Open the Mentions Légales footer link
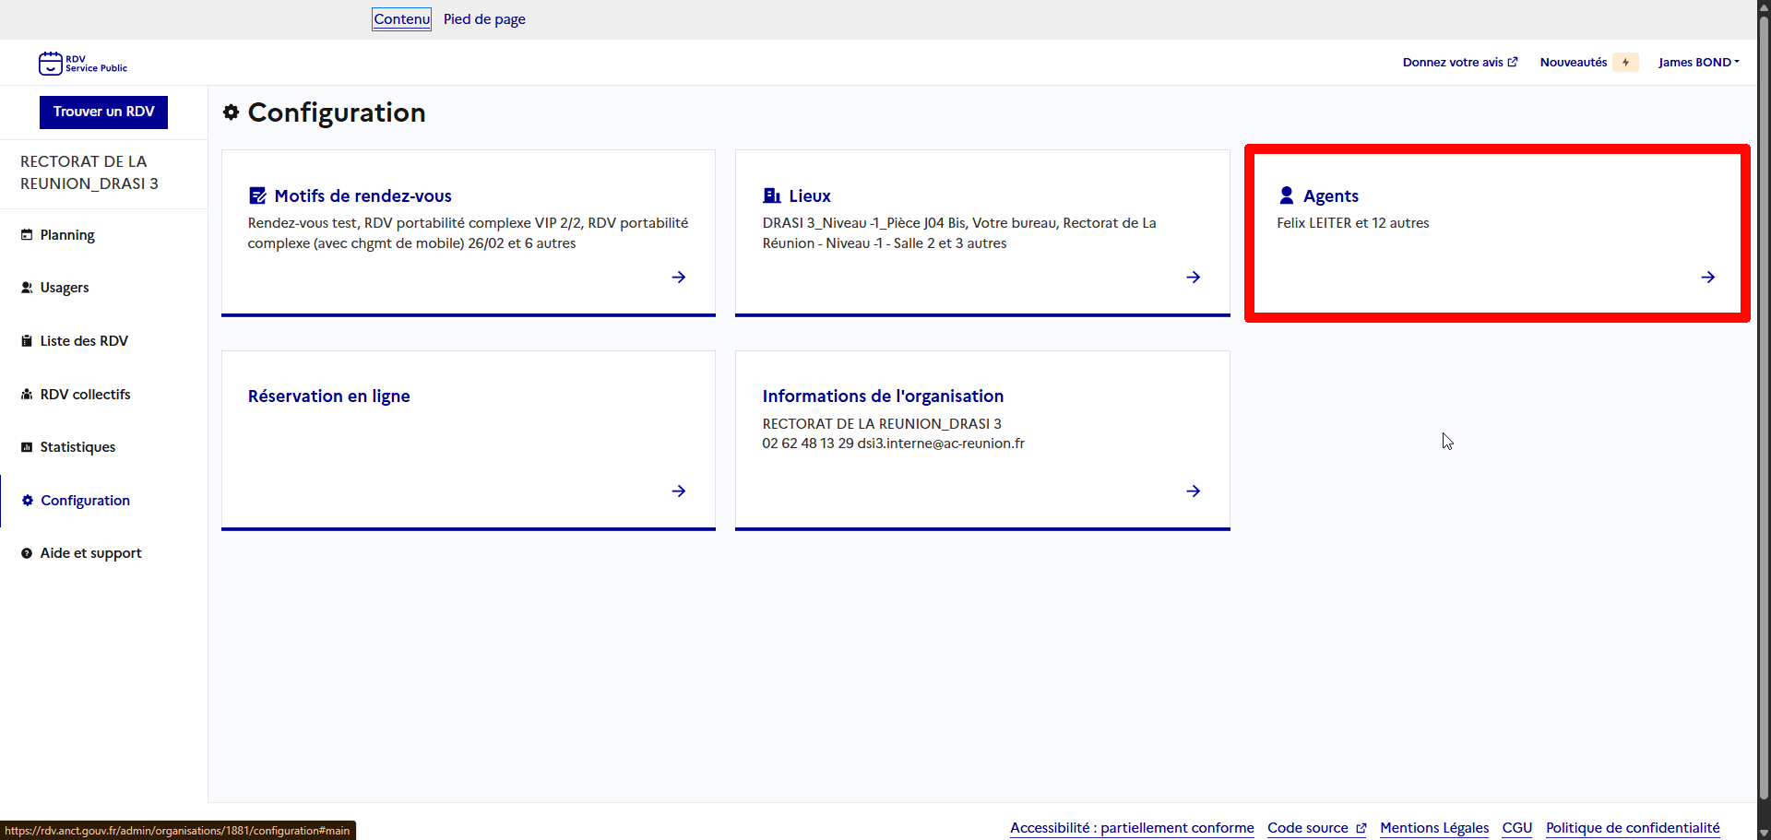The image size is (1771, 840). (x=1434, y=828)
